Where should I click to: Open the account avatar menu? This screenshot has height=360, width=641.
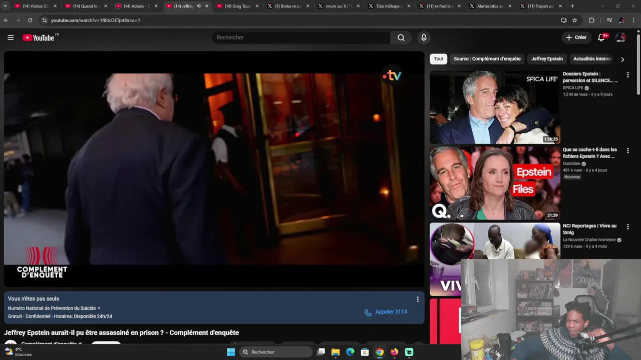tap(620, 37)
